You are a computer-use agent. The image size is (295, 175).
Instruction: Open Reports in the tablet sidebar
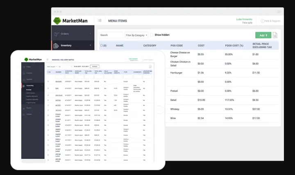click(29, 108)
